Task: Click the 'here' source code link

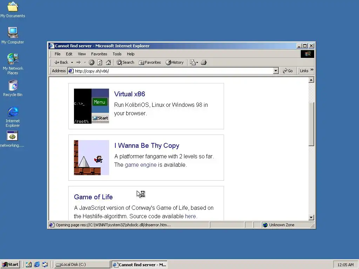Action: click(x=190, y=216)
